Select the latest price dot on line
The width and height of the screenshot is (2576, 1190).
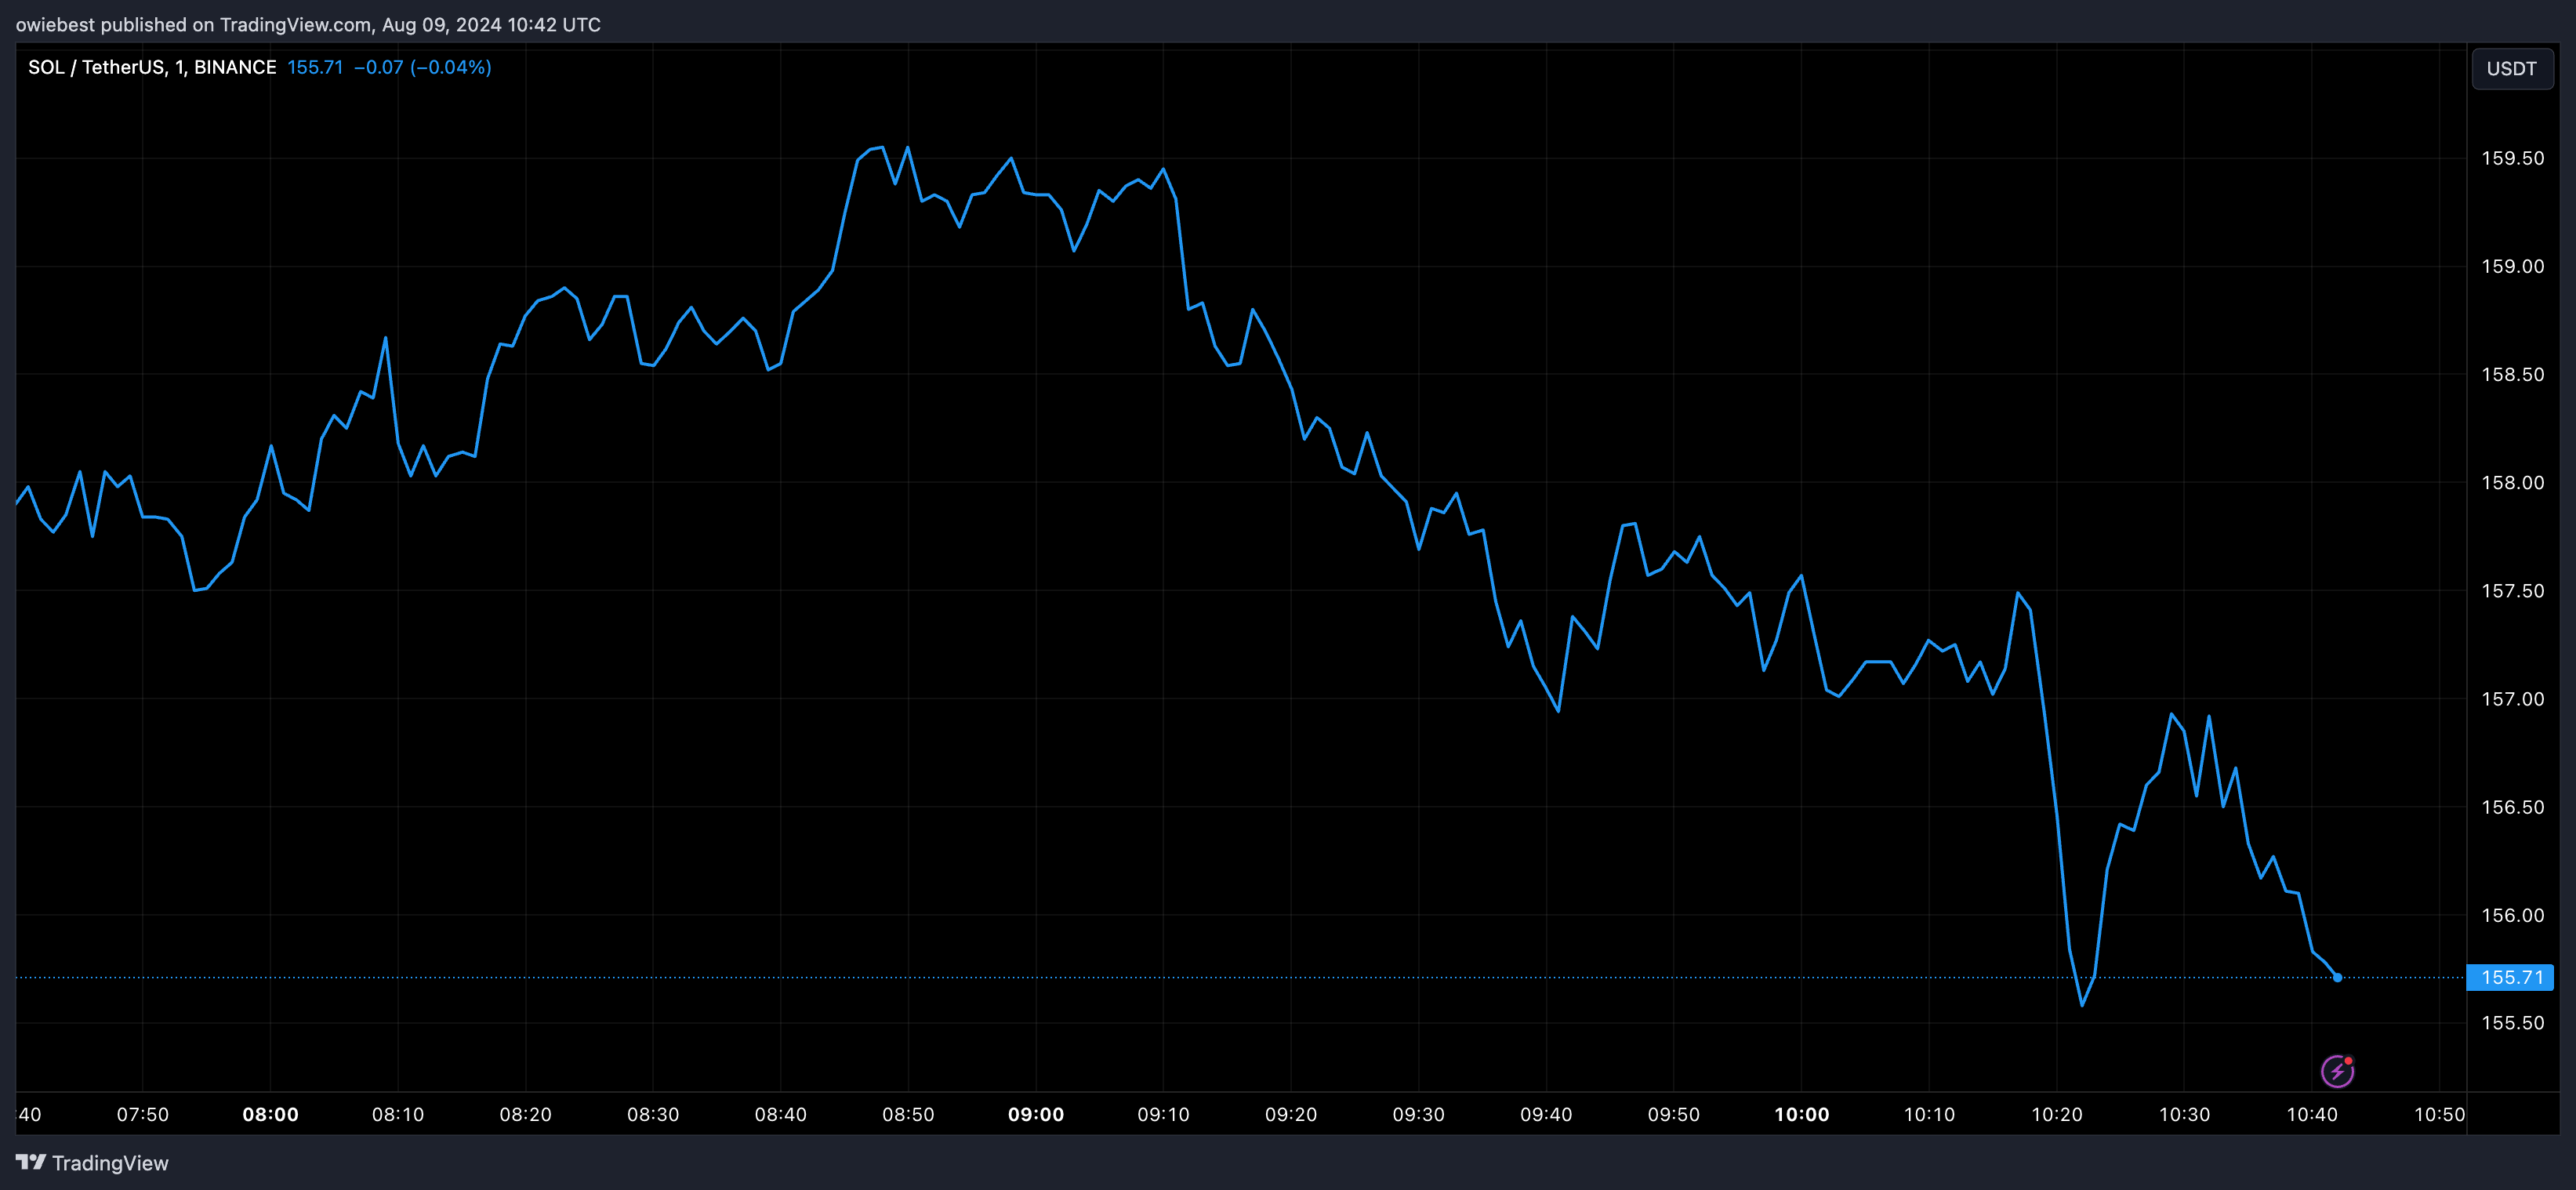2337,977
